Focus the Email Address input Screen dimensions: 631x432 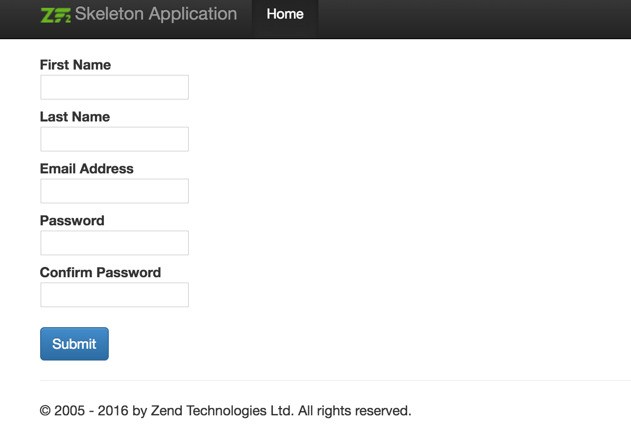tap(114, 191)
